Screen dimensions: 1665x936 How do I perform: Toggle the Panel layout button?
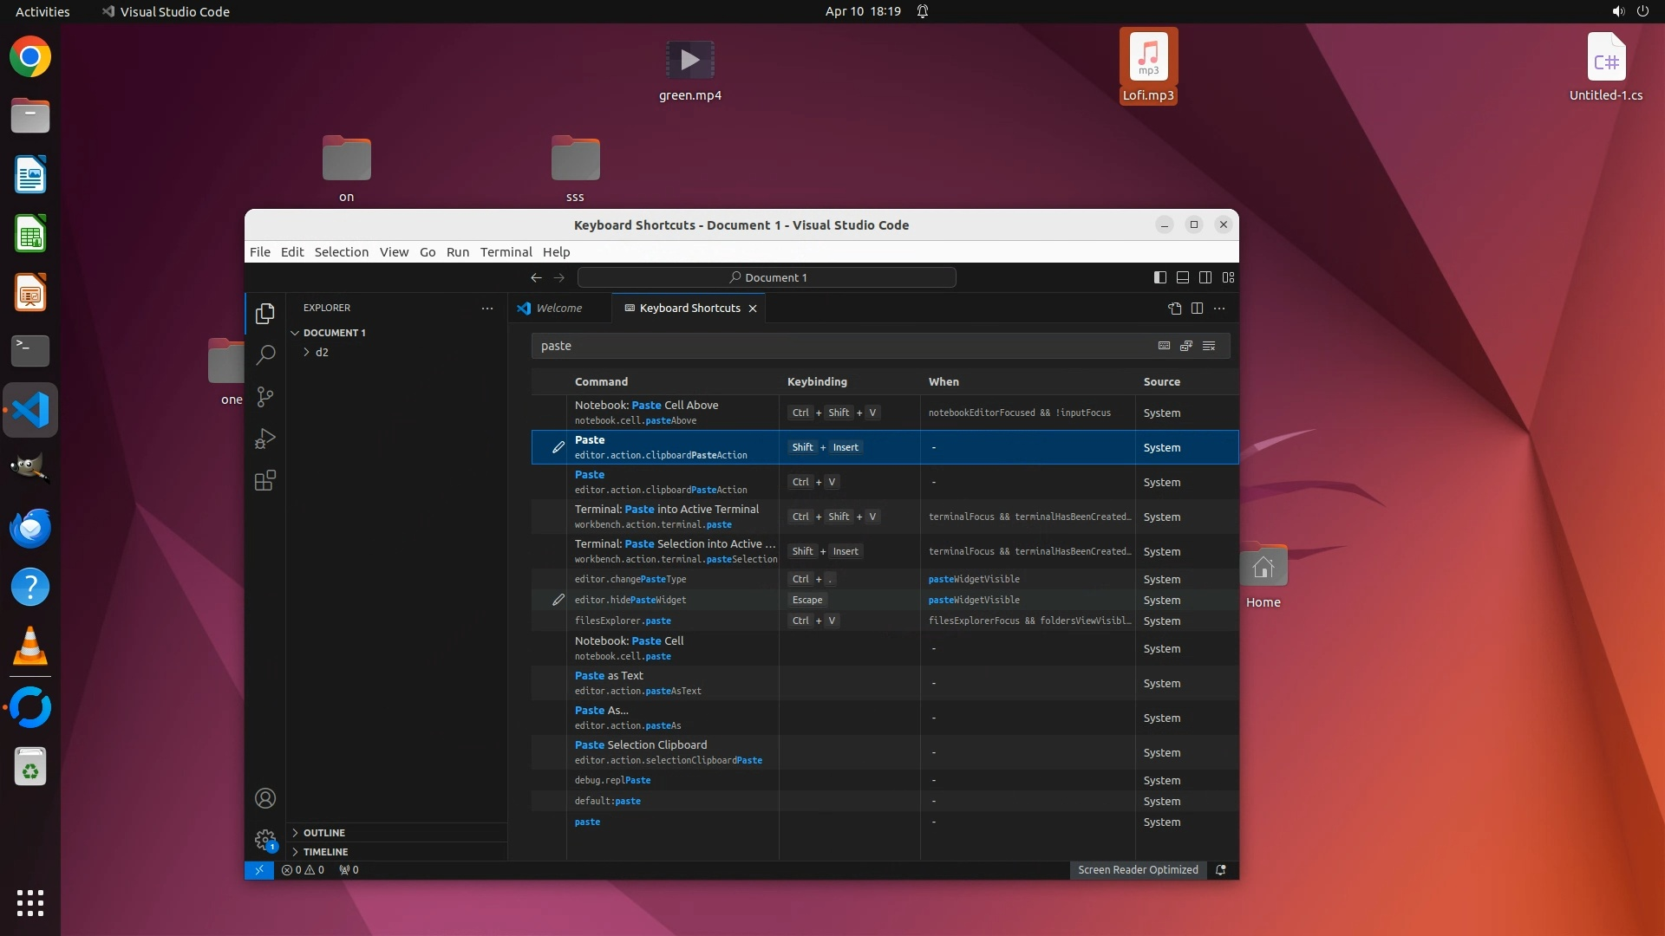tap(1182, 277)
